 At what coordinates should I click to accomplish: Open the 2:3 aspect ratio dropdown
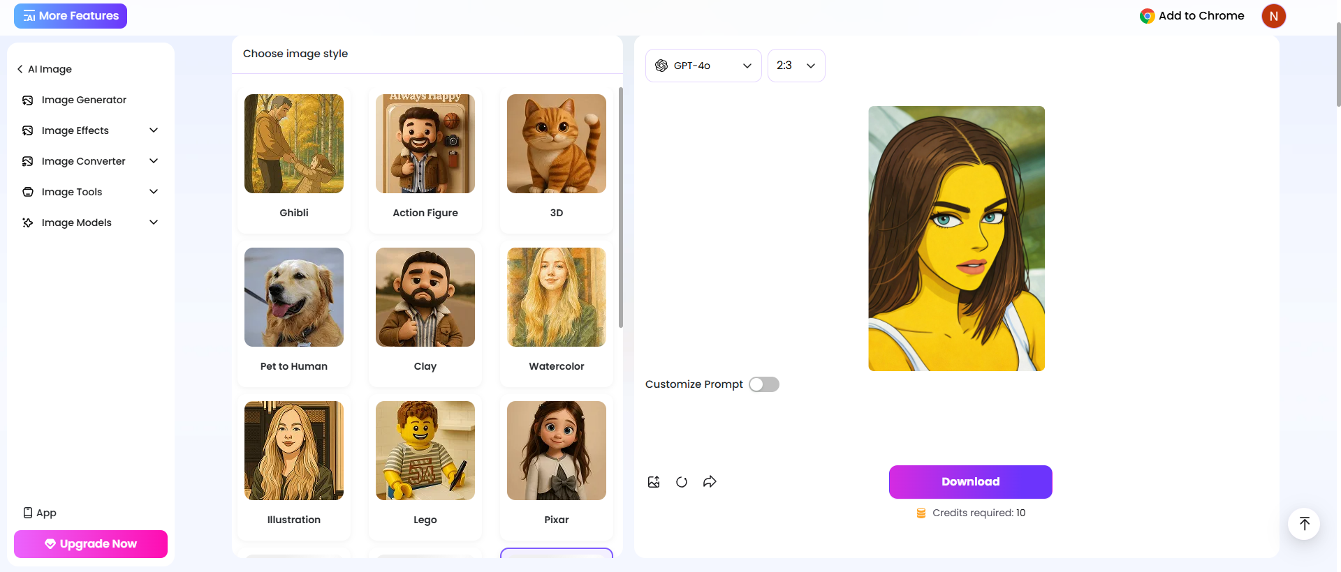[796, 66]
